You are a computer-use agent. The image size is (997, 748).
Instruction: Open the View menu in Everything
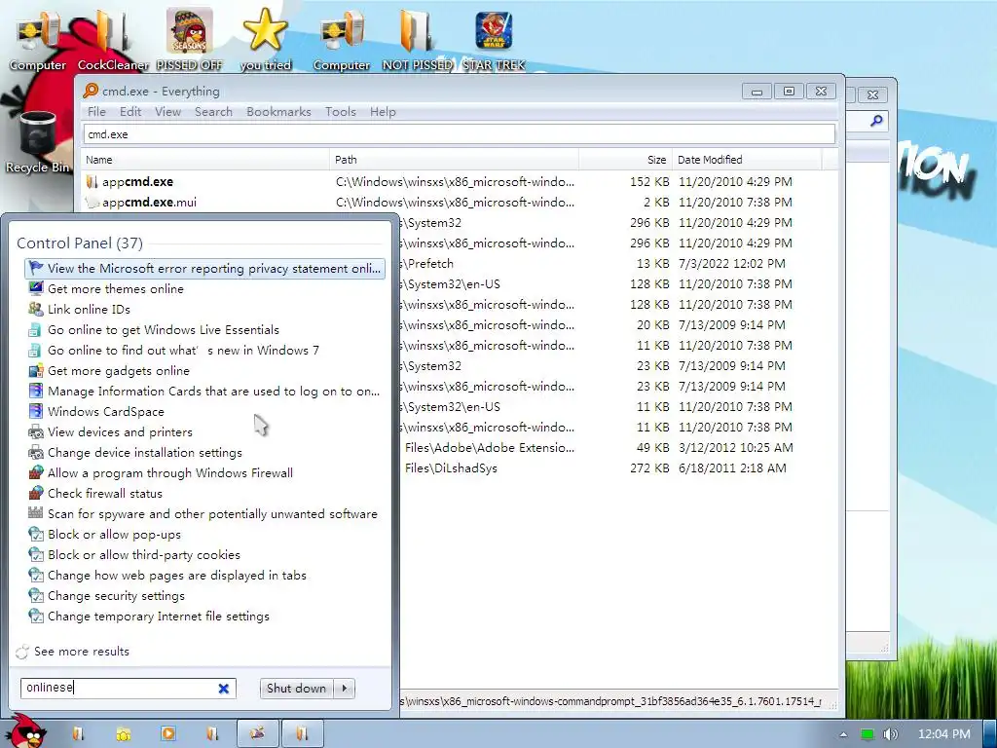tap(167, 111)
